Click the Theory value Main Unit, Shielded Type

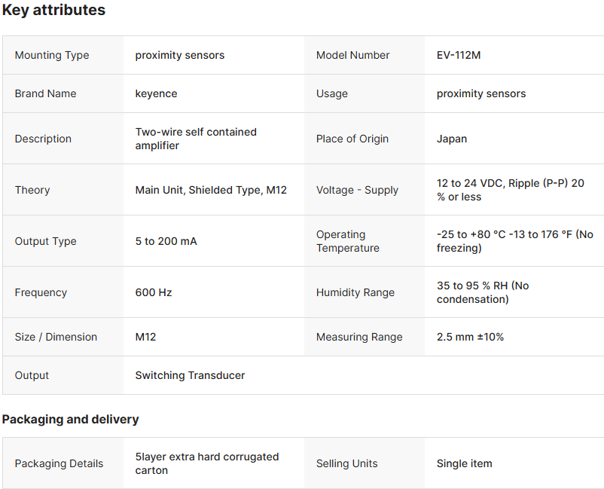211,190
